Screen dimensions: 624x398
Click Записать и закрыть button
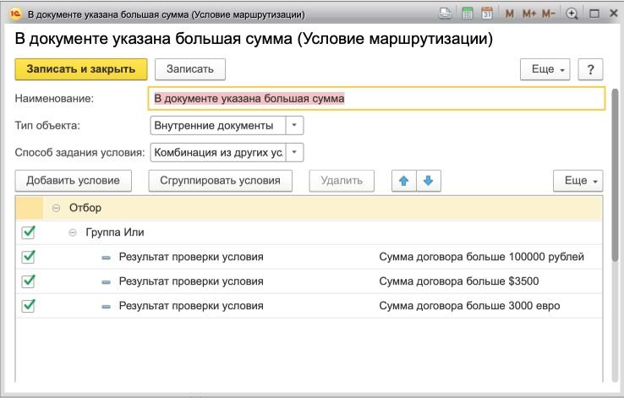[81, 69]
